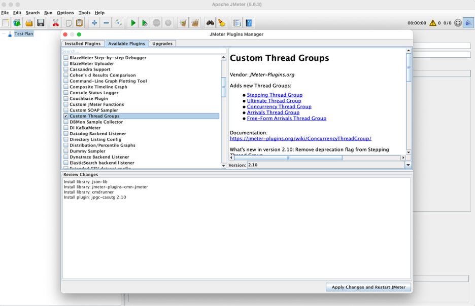This screenshot has width=475, height=306.
Task: Click the Clear All double broom icon
Action: point(195,23)
